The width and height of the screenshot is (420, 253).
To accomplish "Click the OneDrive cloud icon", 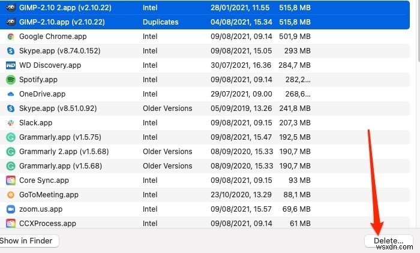I will click(10, 94).
